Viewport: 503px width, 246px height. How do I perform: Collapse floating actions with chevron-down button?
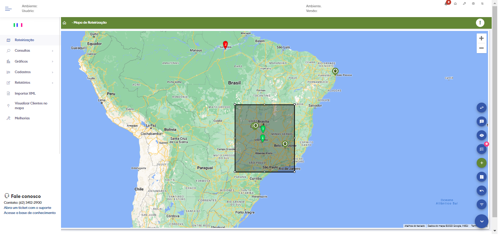click(x=481, y=221)
